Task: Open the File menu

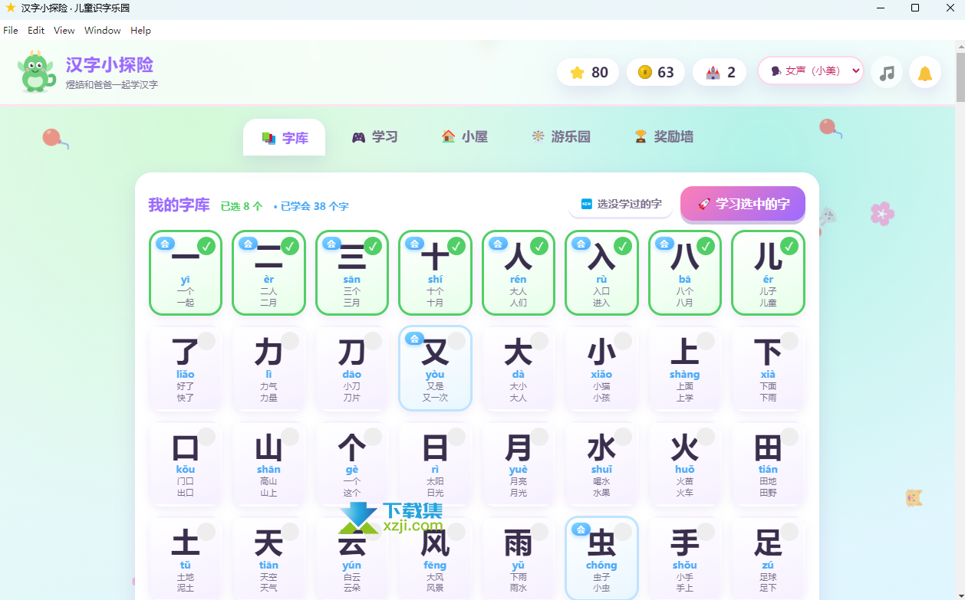Action: click(x=11, y=31)
